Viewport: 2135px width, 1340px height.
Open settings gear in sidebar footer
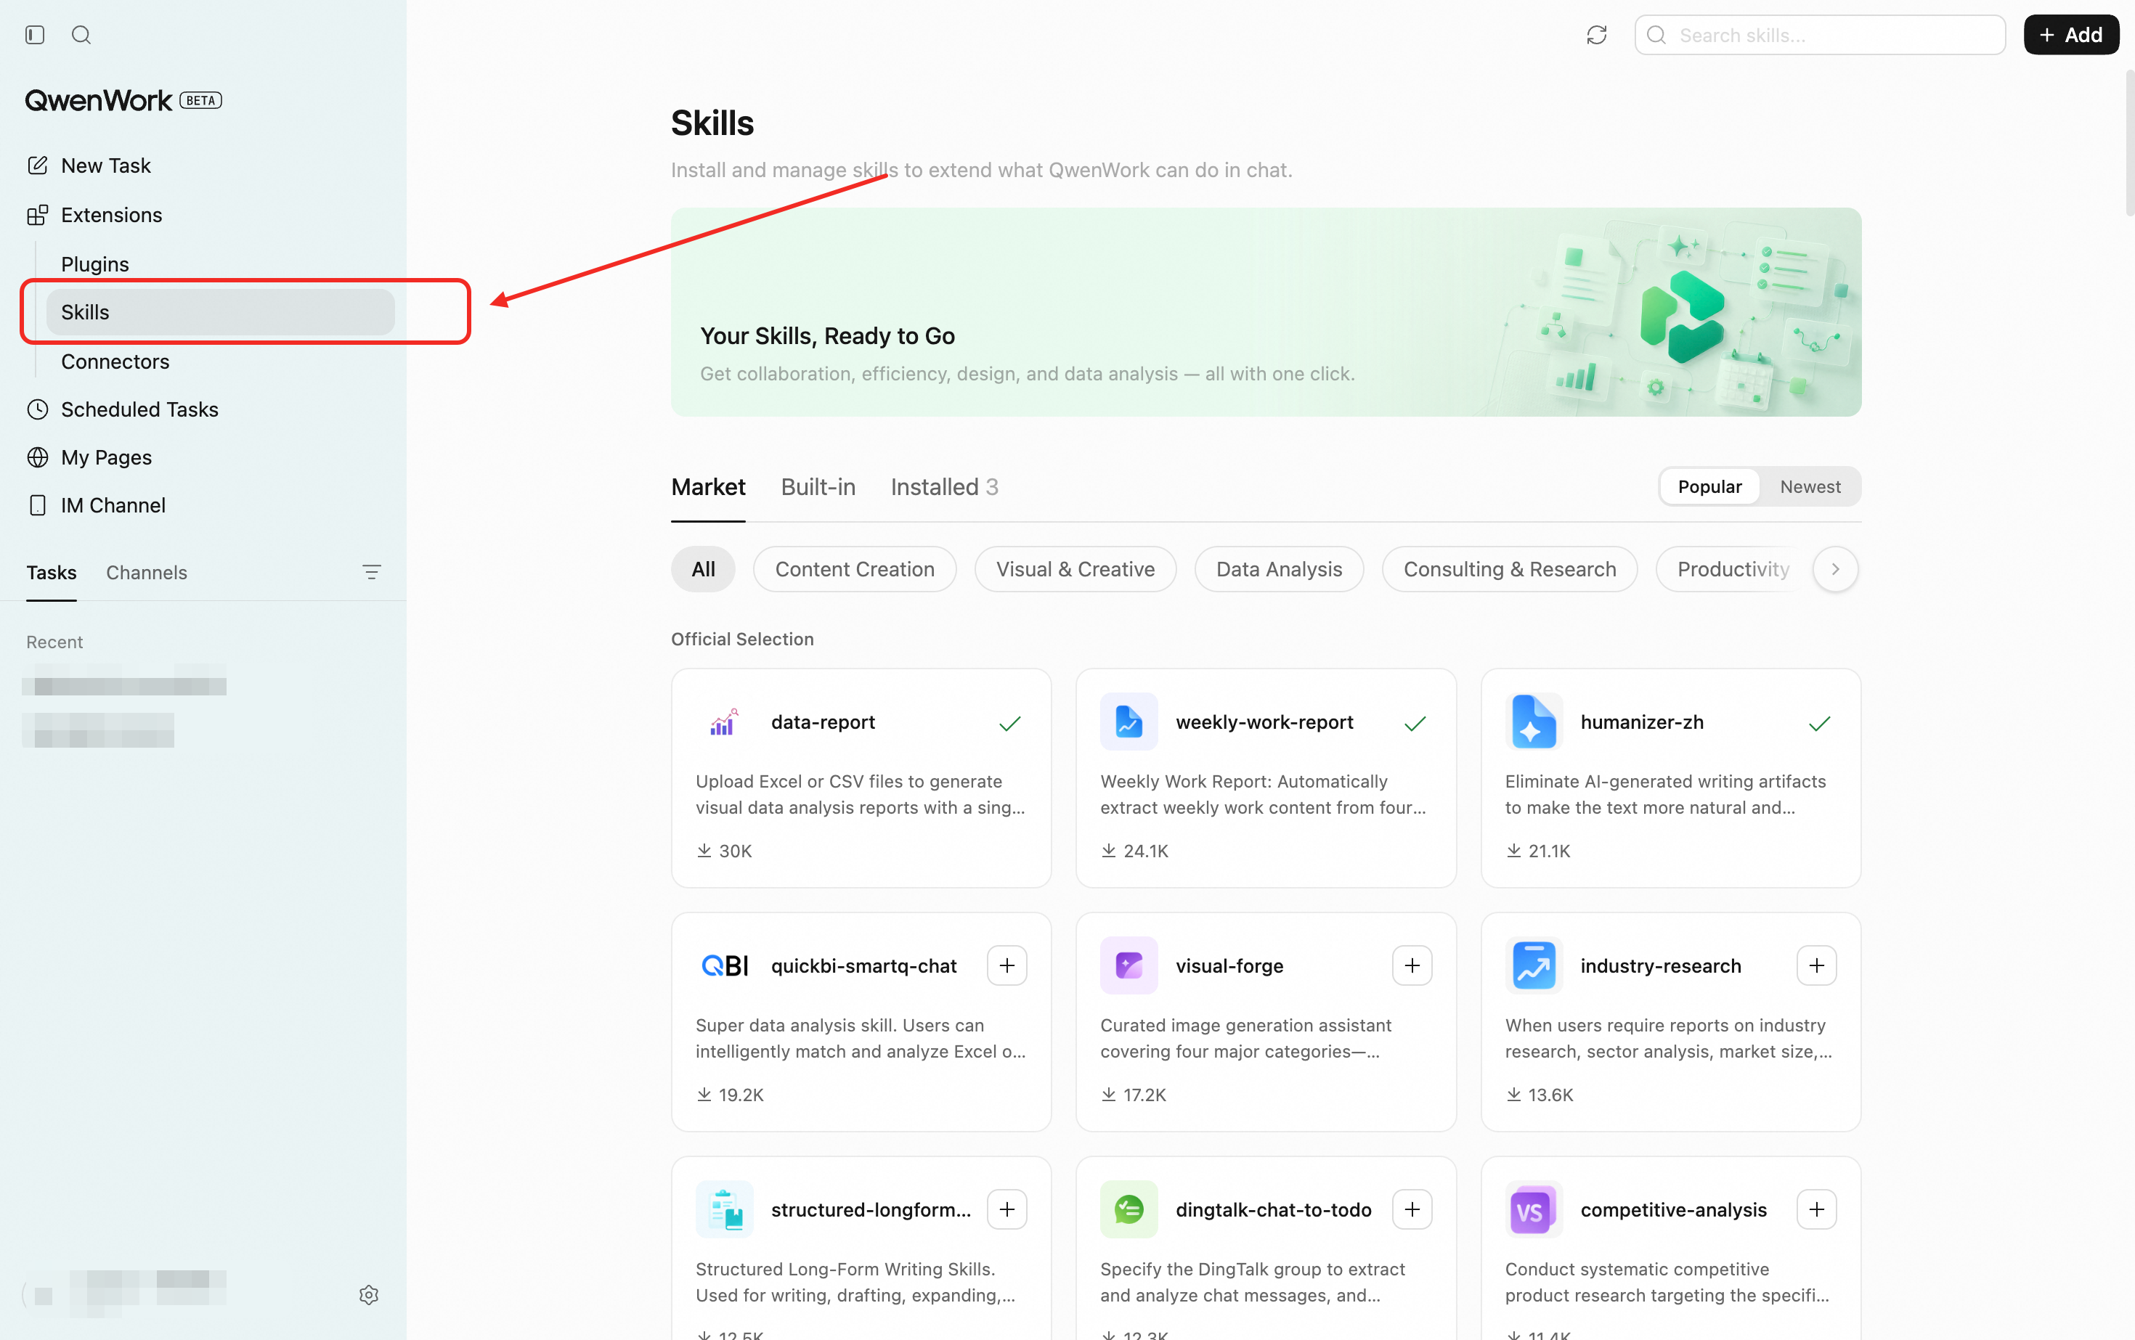click(x=369, y=1295)
